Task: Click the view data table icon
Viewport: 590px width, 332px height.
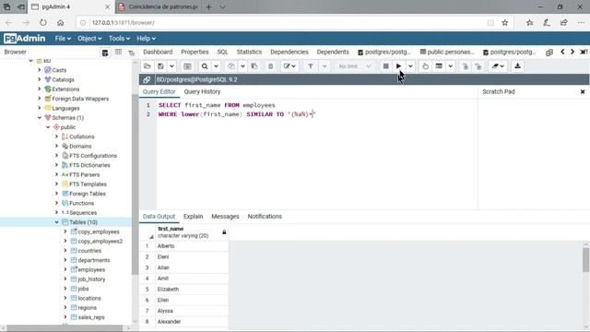Action: click(x=187, y=66)
